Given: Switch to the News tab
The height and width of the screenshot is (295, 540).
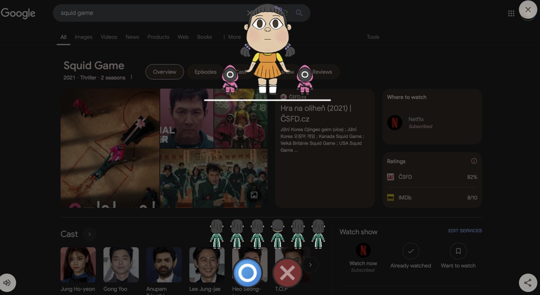Looking at the screenshot, I should coord(132,37).
